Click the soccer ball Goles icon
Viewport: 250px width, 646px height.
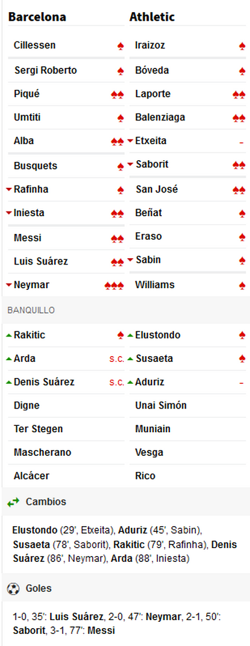(x=13, y=588)
